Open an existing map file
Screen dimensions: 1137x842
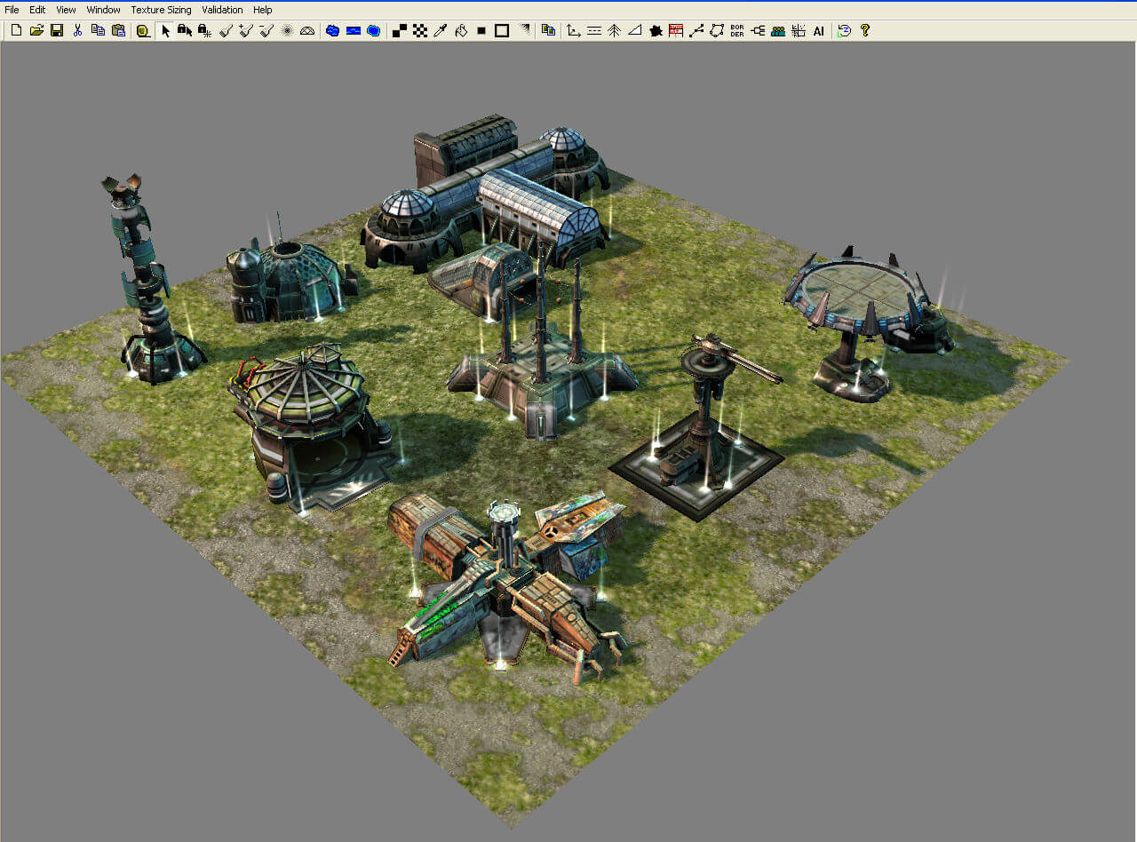tap(36, 29)
